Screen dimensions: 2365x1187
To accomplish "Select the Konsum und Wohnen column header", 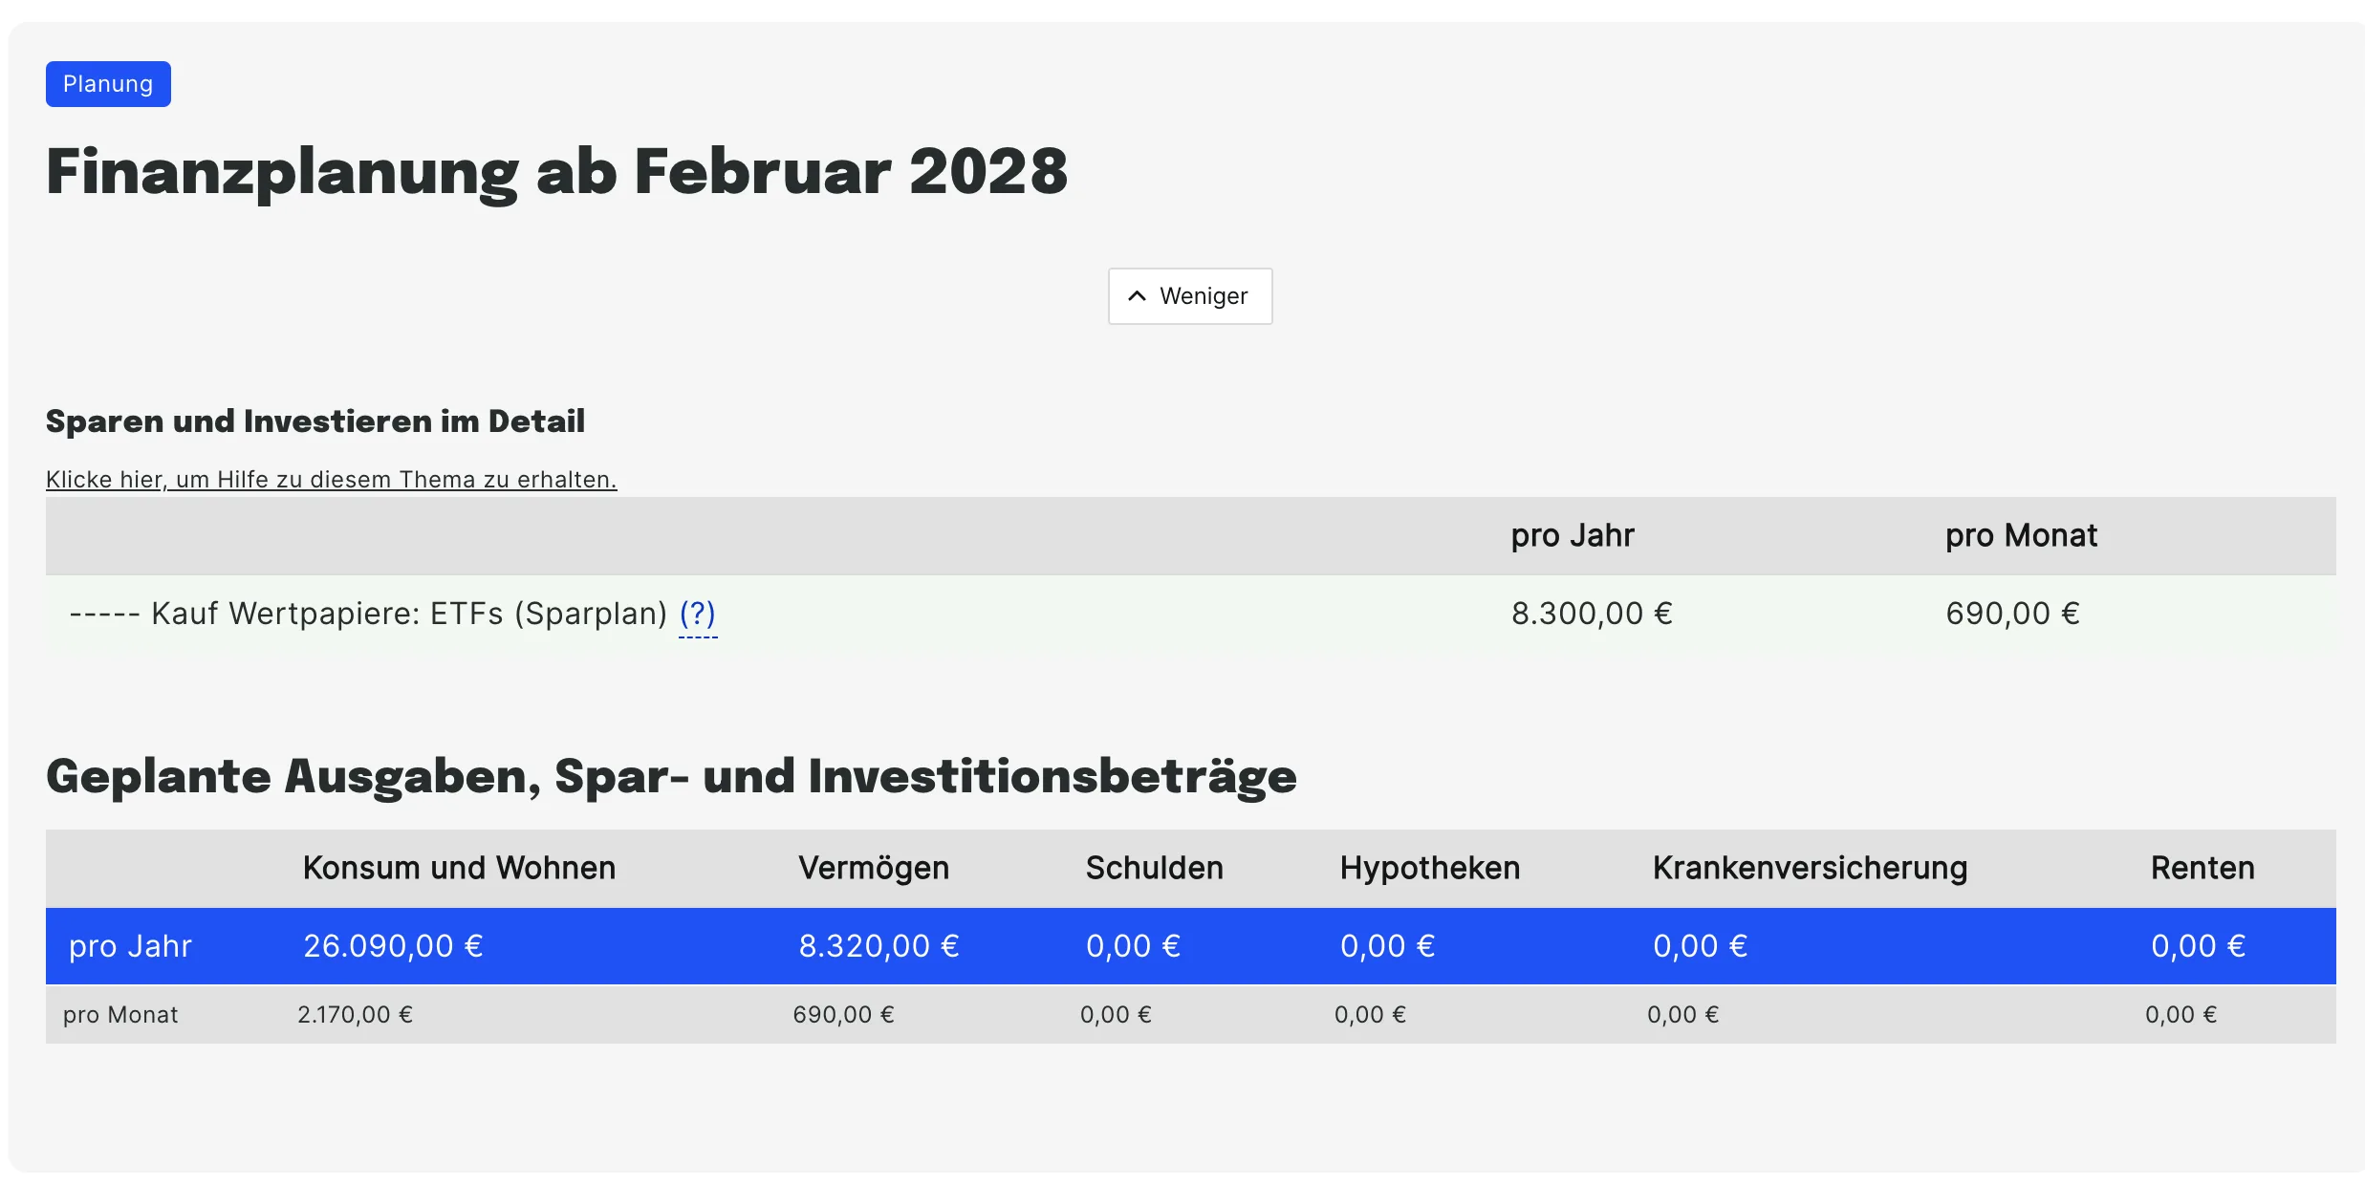I will click(459, 868).
